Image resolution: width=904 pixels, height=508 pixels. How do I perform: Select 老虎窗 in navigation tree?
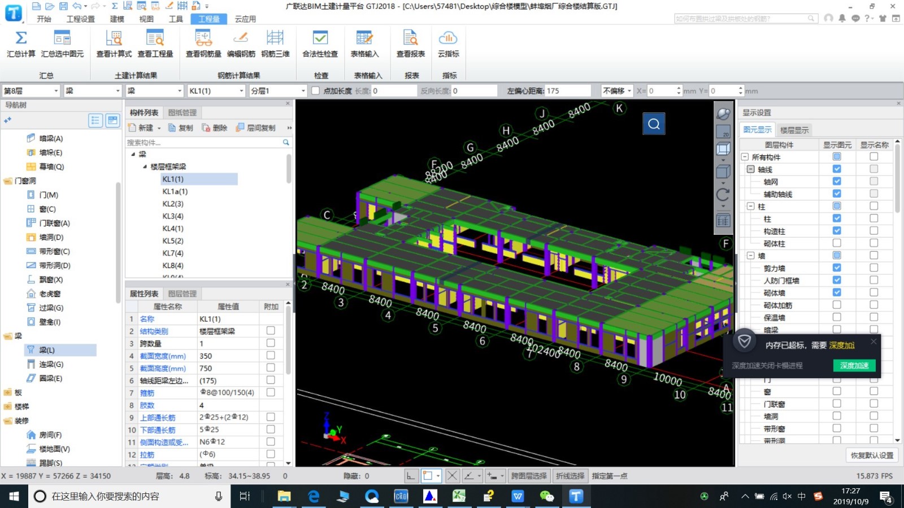(50, 294)
